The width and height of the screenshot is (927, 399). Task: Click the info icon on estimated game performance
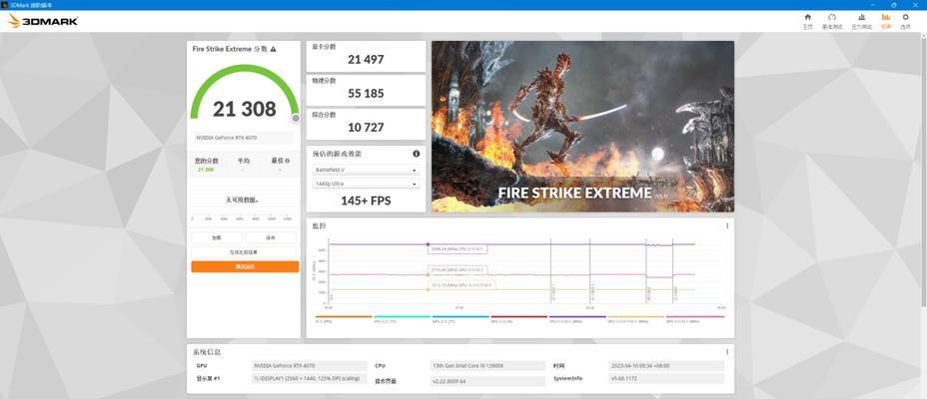click(x=417, y=154)
